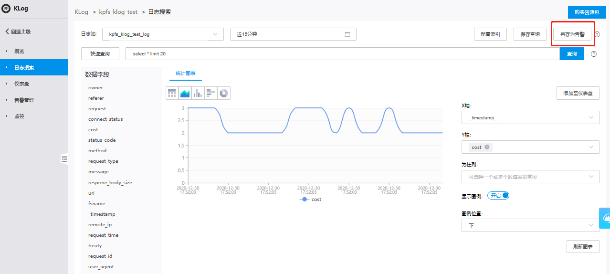Select the donut pie chart icon
Viewport: 610px width, 274px height.
coord(224,93)
